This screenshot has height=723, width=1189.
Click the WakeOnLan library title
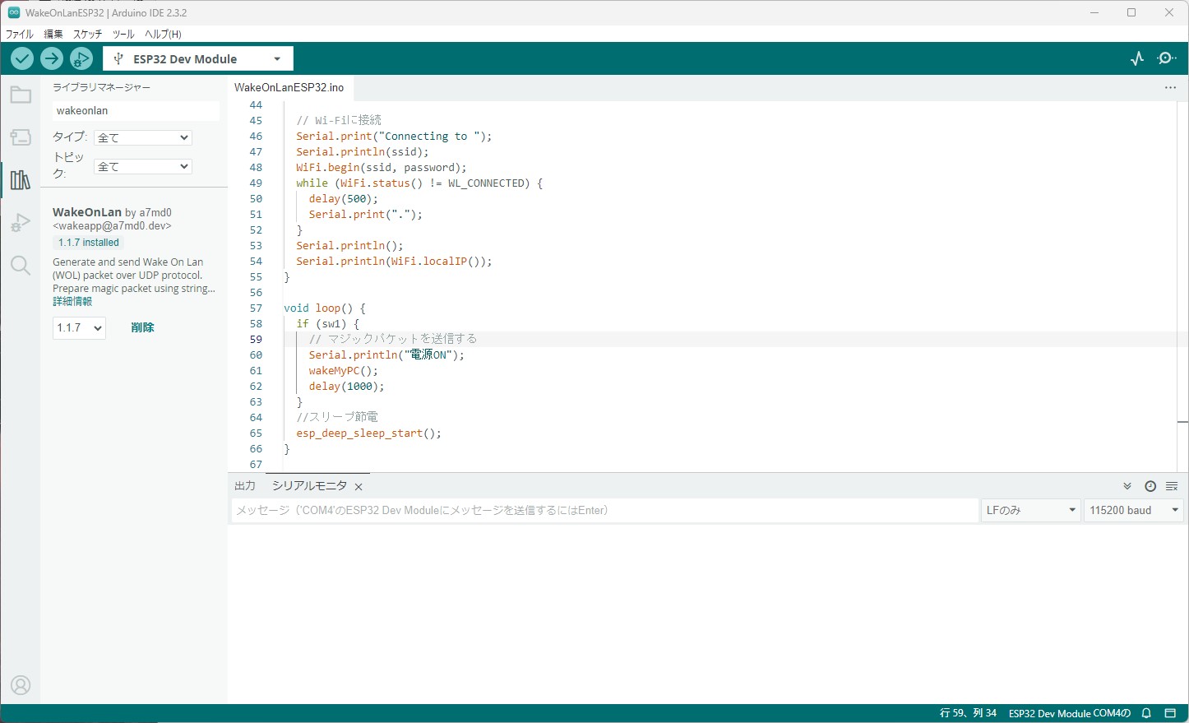coord(87,212)
